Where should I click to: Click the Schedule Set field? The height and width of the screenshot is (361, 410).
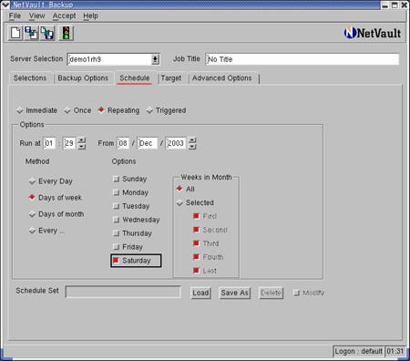(123, 292)
